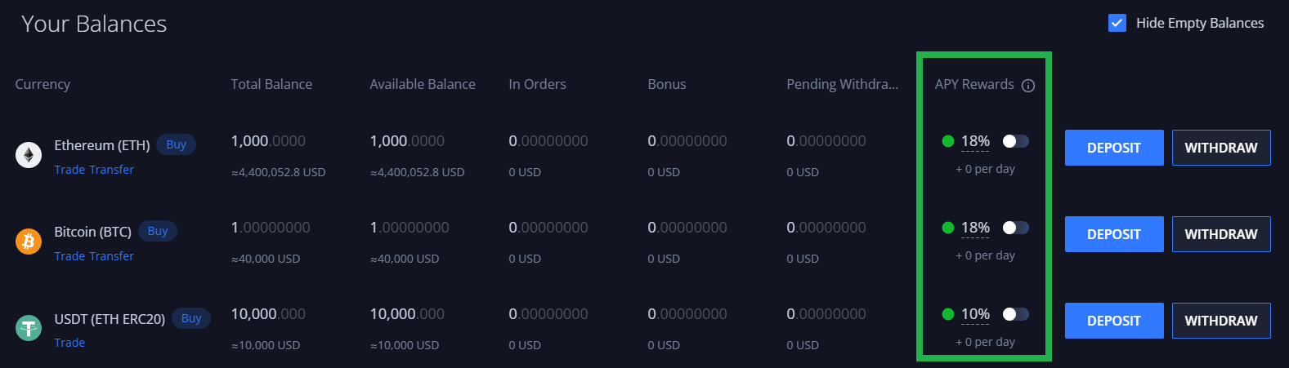Deposit funds into the Ethereum balance

(1114, 148)
